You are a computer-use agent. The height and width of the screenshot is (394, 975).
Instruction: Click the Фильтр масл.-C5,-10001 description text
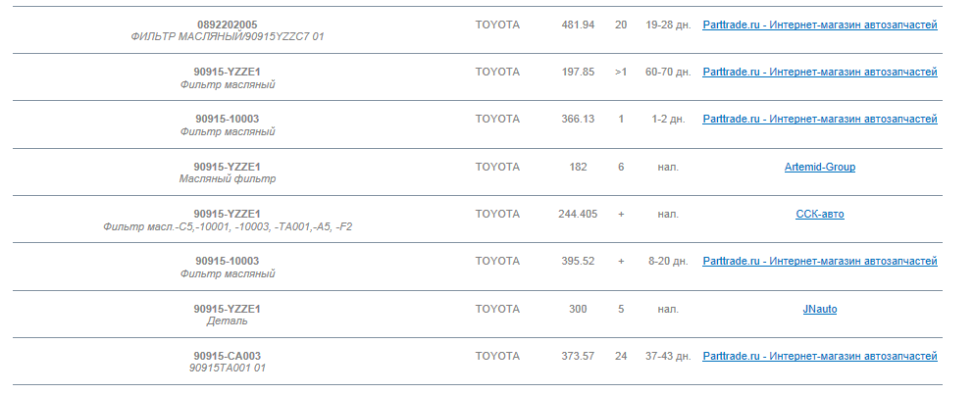coord(227,226)
